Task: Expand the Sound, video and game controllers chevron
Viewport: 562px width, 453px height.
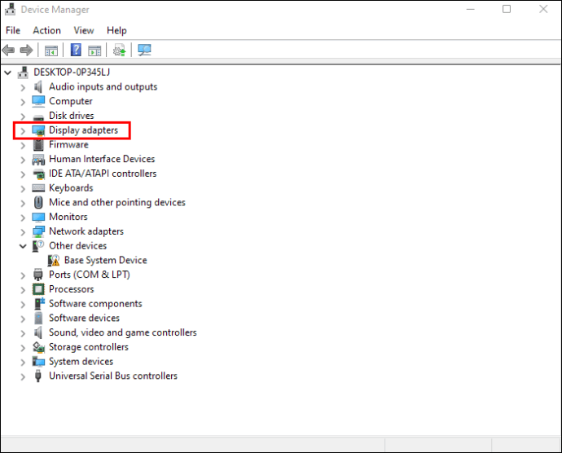Action: point(23,333)
